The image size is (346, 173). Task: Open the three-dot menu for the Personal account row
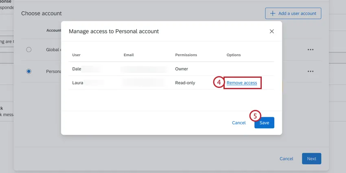pyautogui.click(x=311, y=71)
